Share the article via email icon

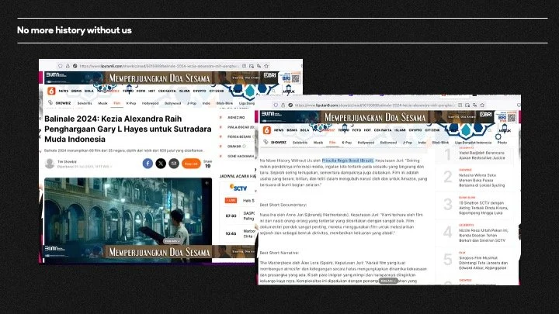(174, 164)
